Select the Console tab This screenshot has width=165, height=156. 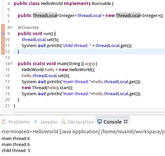click(113, 122)
